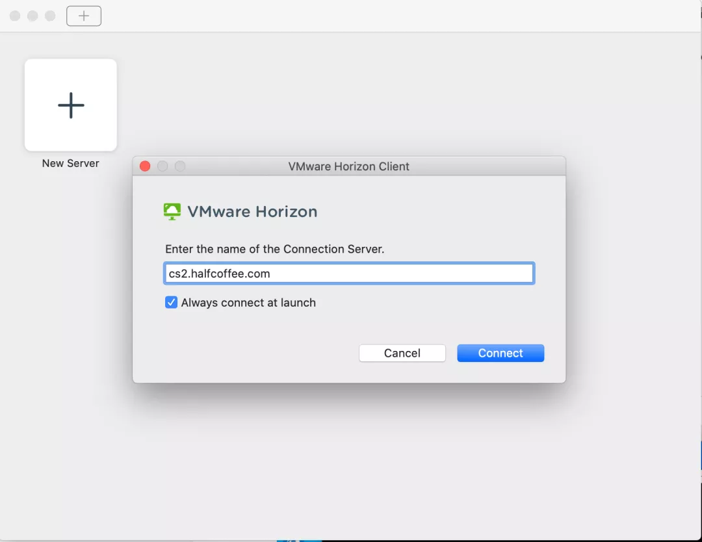702x542 pixels.
Task: Click the plus button in main window toolbar
Action: point(84,16)
